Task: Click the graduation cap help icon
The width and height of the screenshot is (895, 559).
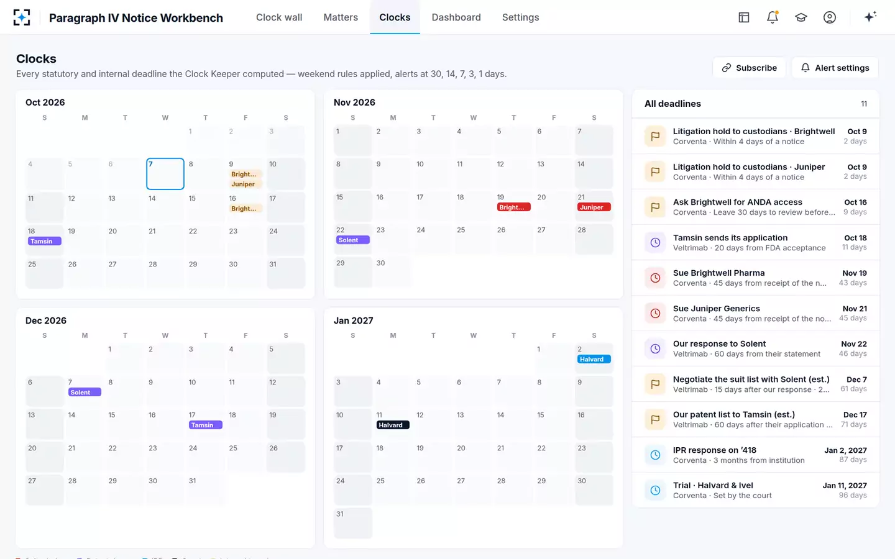Action: tap(801, 17)
